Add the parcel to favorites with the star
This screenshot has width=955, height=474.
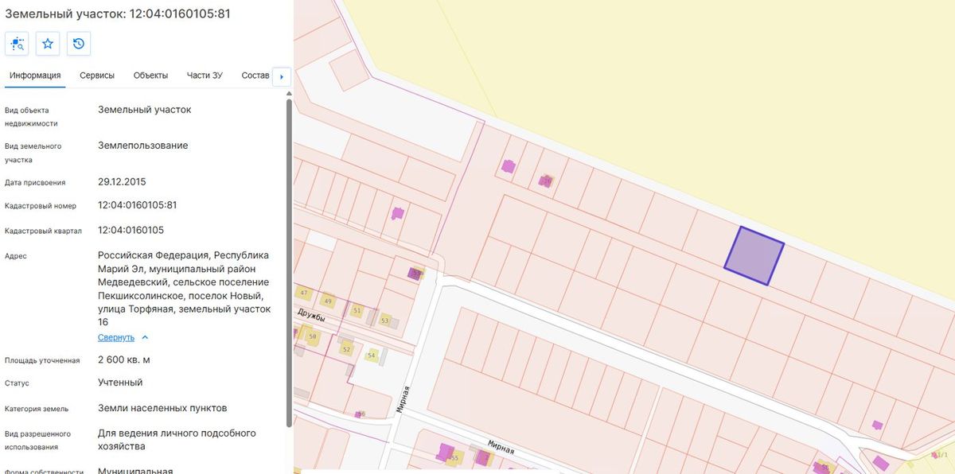[48, 44]
